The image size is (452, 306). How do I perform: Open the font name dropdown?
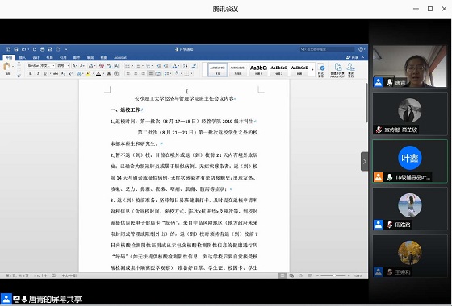pyautogui.click(x=41, y=66)
